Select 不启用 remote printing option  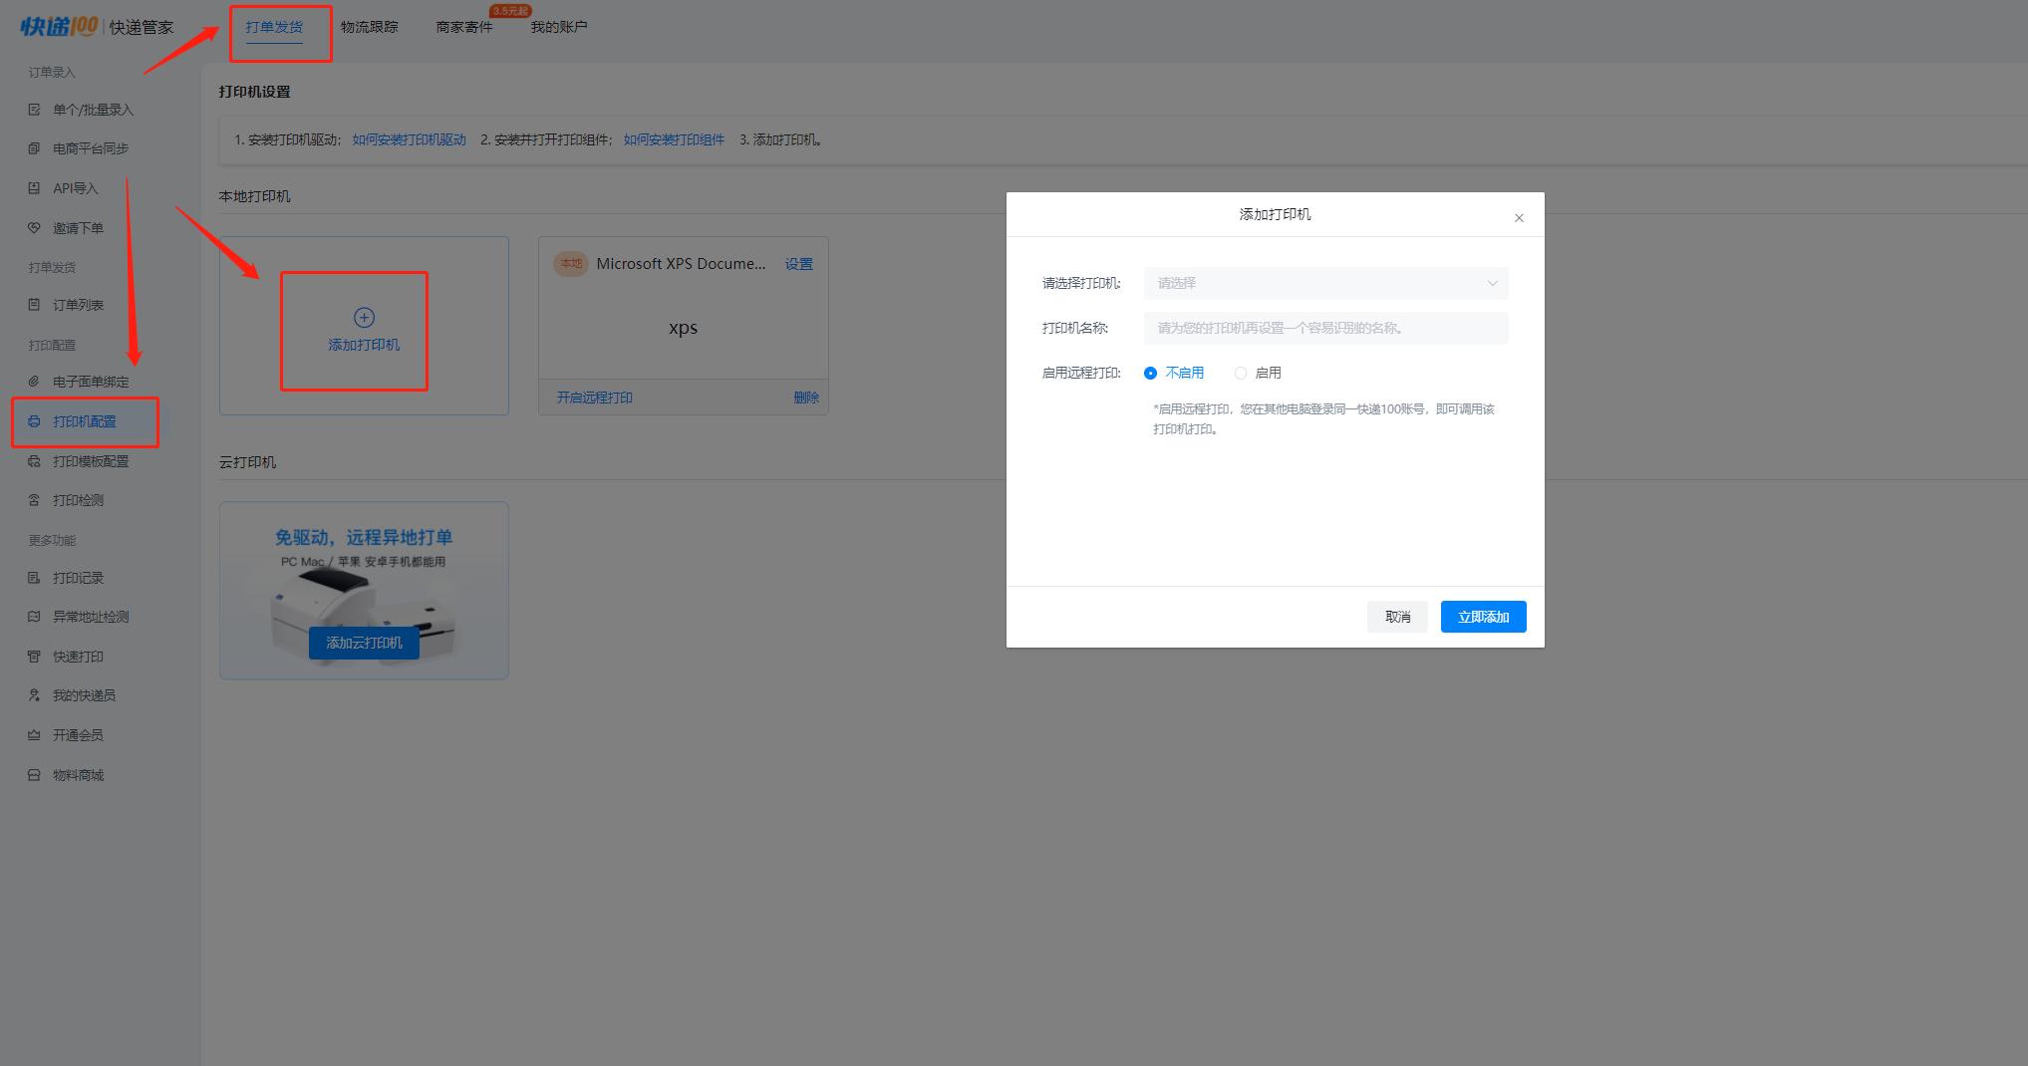coord(1174,373)
